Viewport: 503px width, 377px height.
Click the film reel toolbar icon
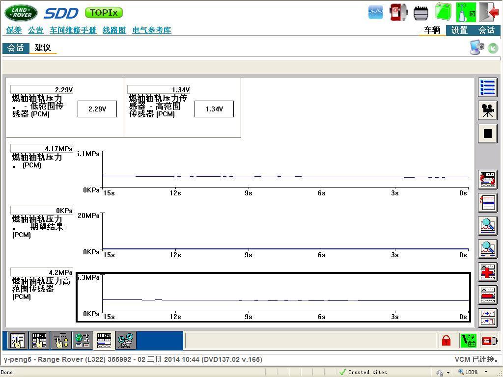pyautogui.click(x=126, y=340)
